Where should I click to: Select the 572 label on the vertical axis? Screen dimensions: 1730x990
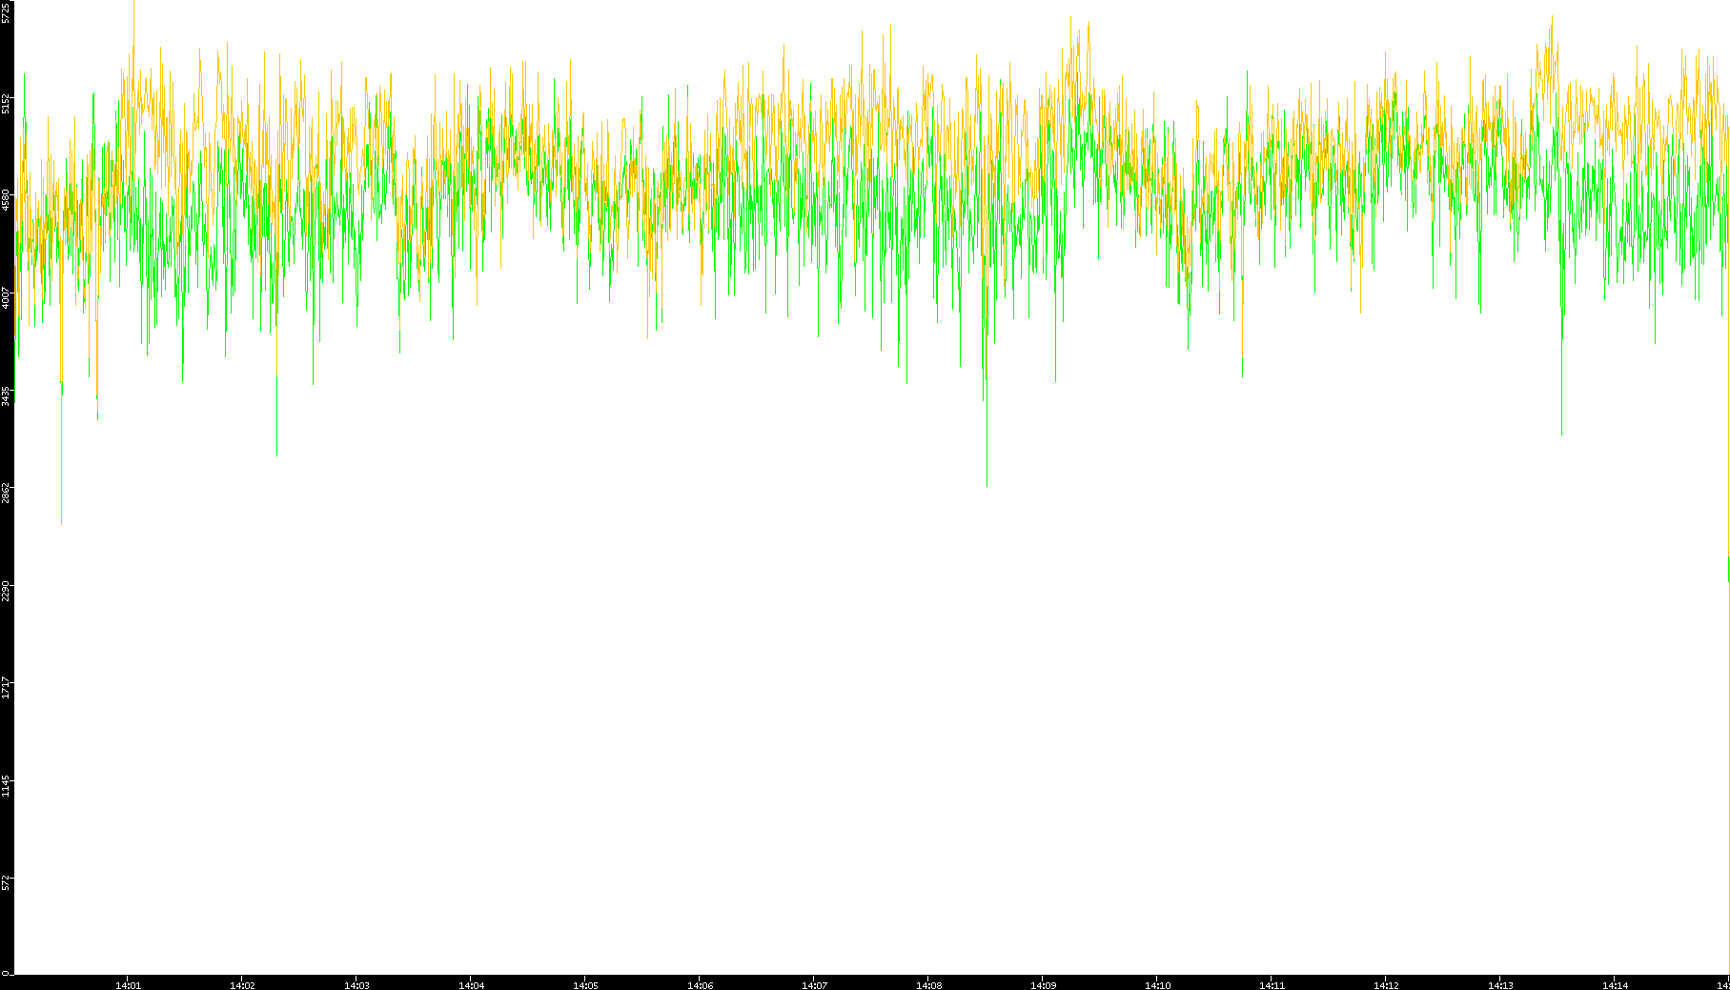tap(7, 882)
